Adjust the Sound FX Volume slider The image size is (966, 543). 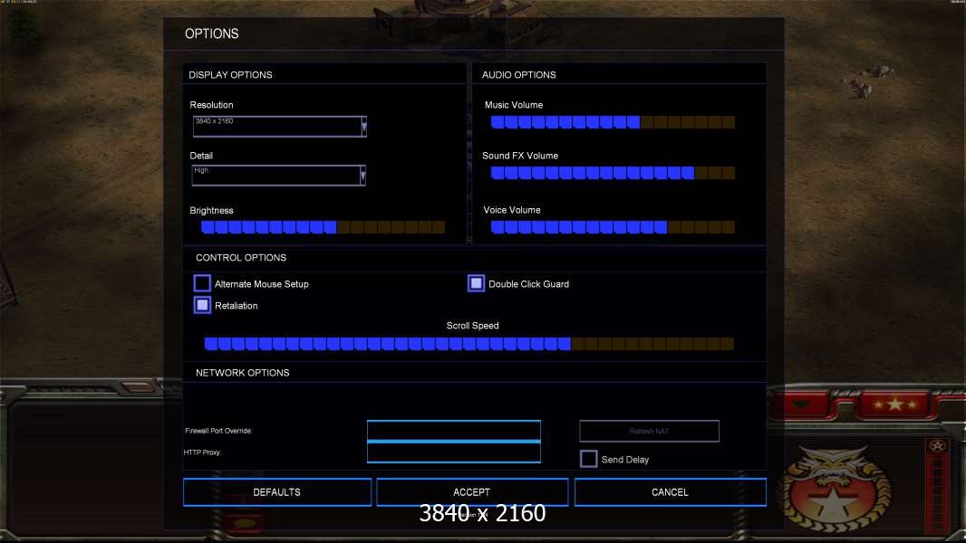(x=613, y=173)
